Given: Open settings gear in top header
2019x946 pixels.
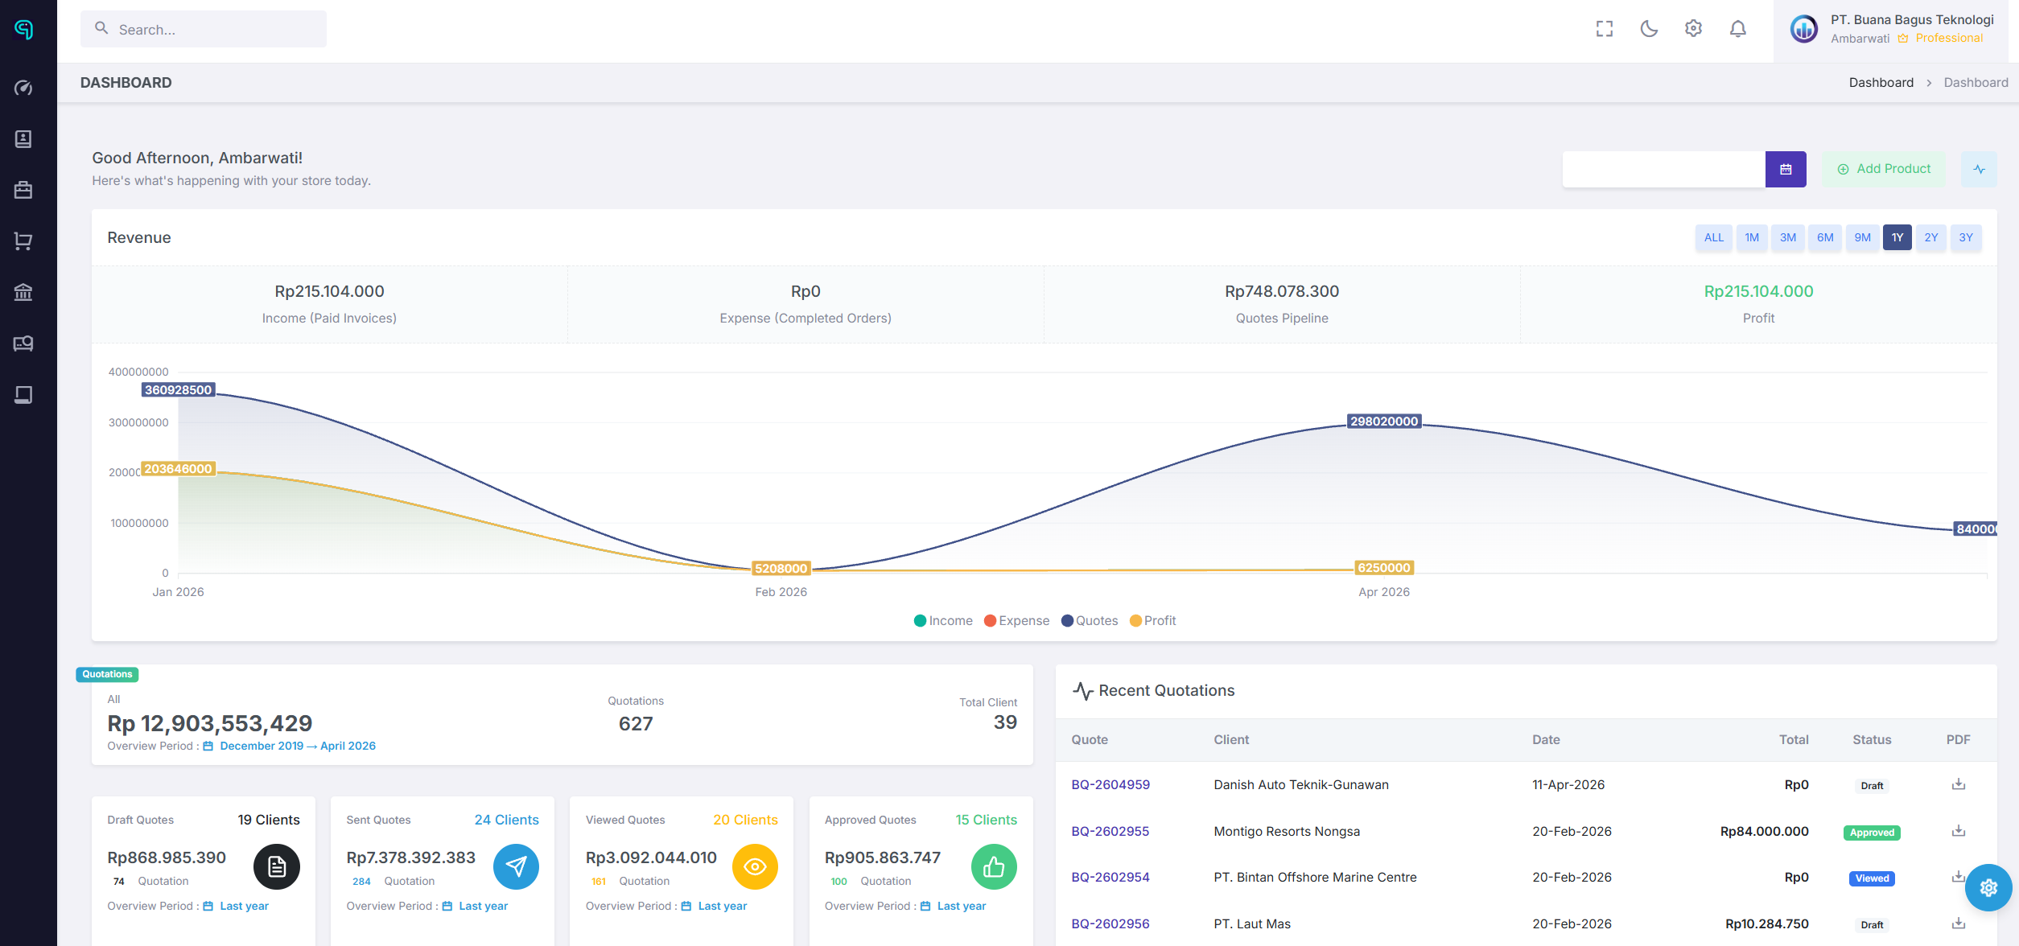Looking at the screenshot, I should click(1693, 29).
